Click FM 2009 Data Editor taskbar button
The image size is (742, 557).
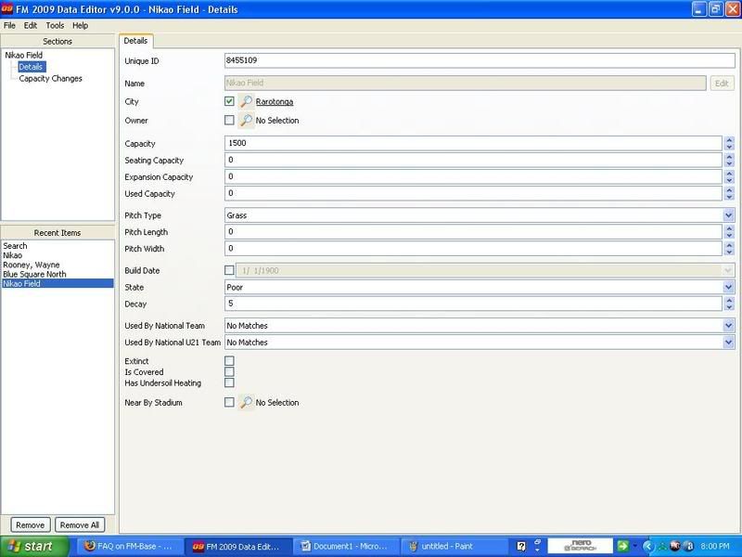[237, 547]
